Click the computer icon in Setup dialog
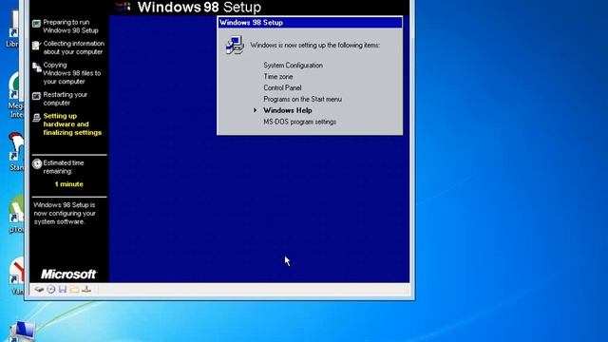This screenshot has height=342, width=608. 235,45
